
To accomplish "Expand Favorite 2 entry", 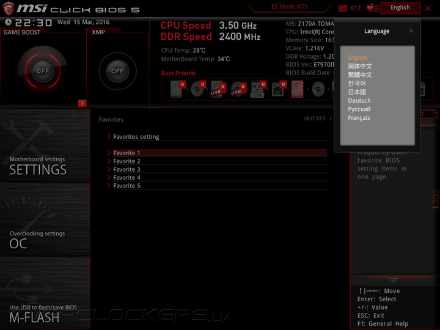I will [217, 161].
